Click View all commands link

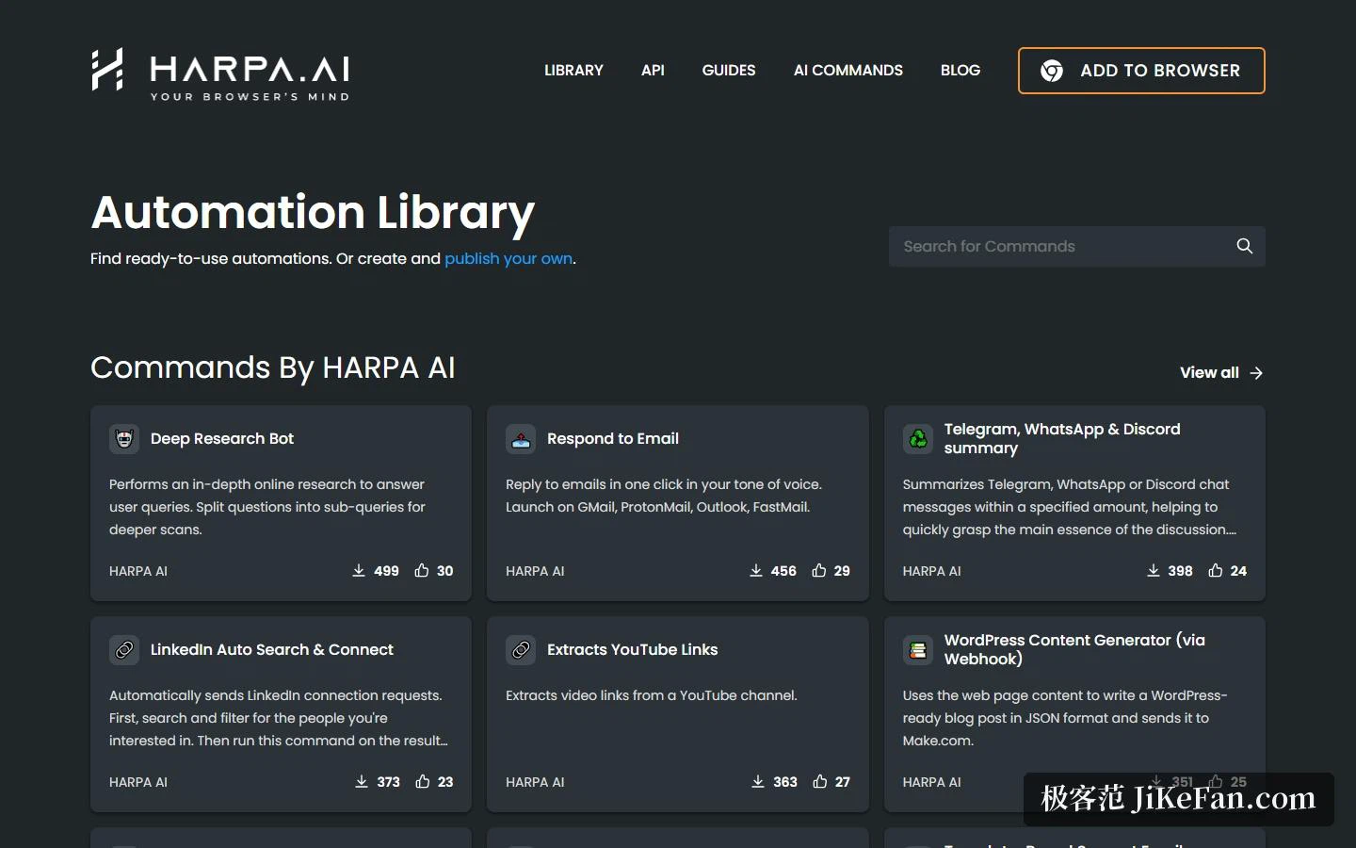point(1221,373)
